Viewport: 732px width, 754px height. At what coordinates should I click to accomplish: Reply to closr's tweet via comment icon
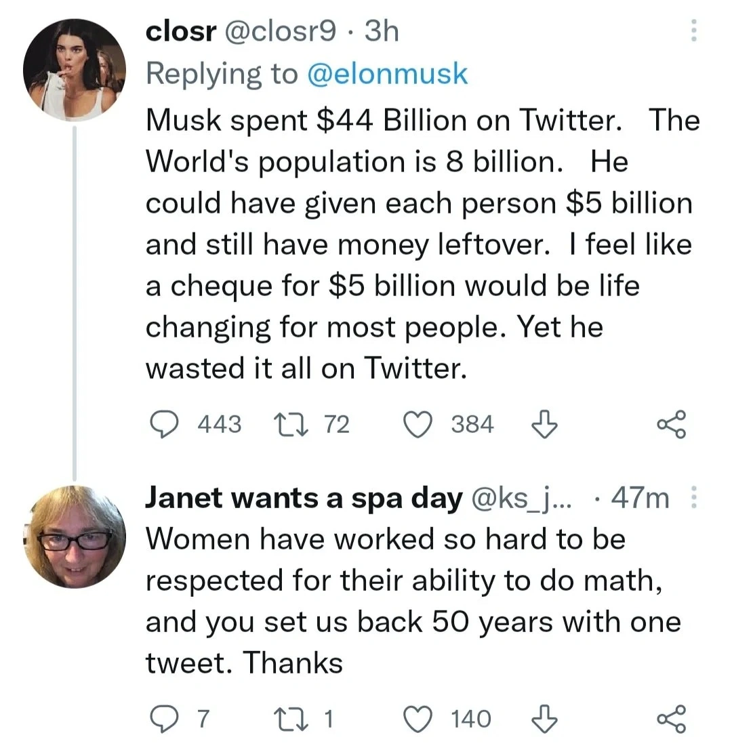(x=163, y=425)
